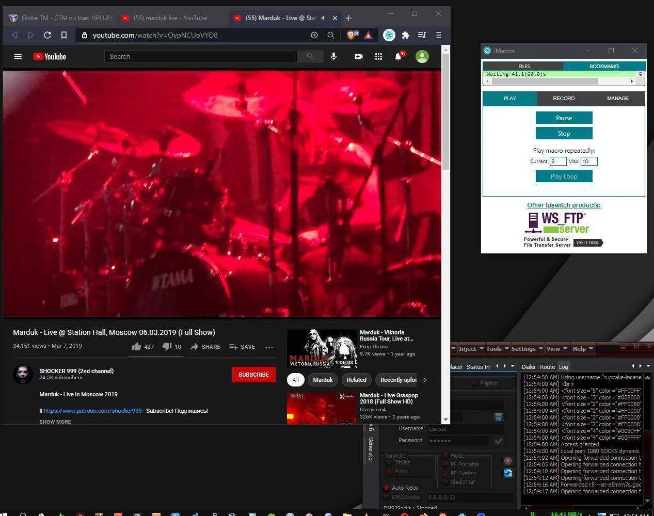
Task: Switch to the Route tab in injector
Action: pos(547,367)
